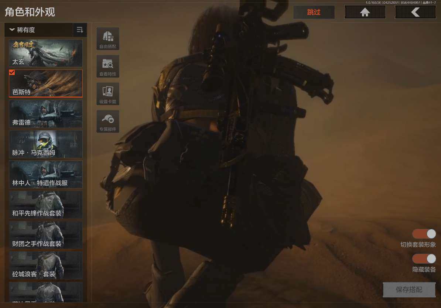The image size is (441, 308).
Task: Toggle the 隐藏装备 switch
Action: point(424,259)
